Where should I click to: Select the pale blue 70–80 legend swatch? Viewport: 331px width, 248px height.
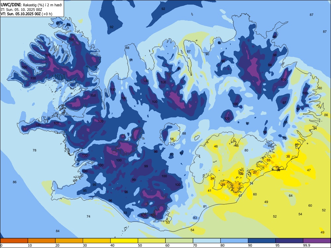click(x=207, y=241)
